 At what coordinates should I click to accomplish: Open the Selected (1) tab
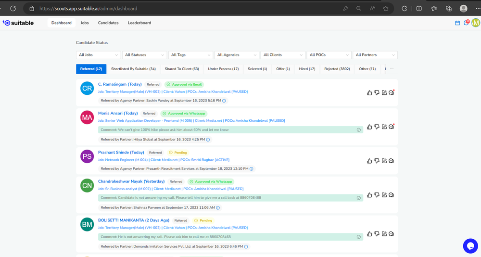(x=257, y=69)
